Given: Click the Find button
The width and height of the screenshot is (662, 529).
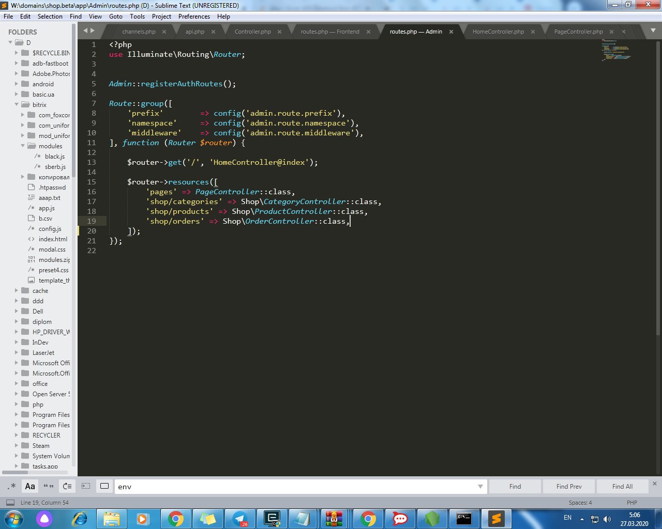Looking at the screenshot, I should click(515, 487).
